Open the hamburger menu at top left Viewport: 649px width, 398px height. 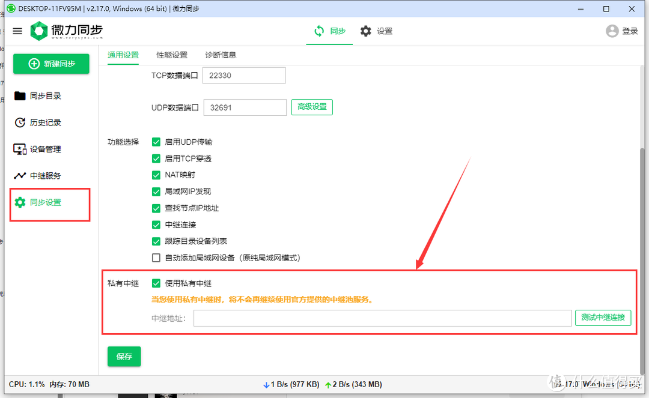coord(17,31)
